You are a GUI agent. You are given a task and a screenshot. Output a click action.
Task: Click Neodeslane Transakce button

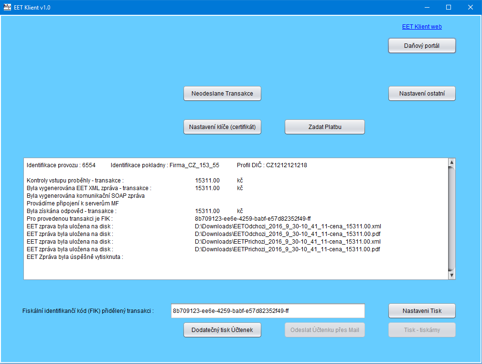pyautogui.click(x=222, y=94)
